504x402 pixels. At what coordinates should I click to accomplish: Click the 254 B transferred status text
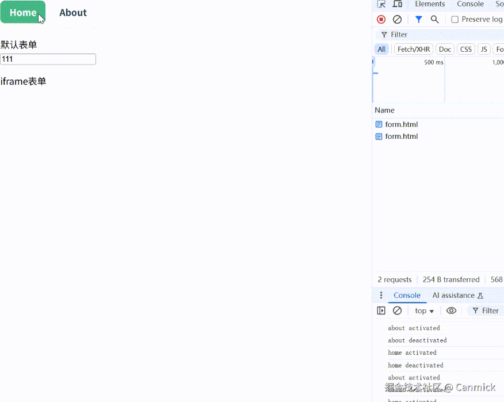coord(451,279)
